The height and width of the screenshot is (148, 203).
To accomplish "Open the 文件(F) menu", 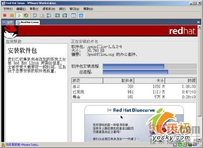I will [x=8, y=9].
